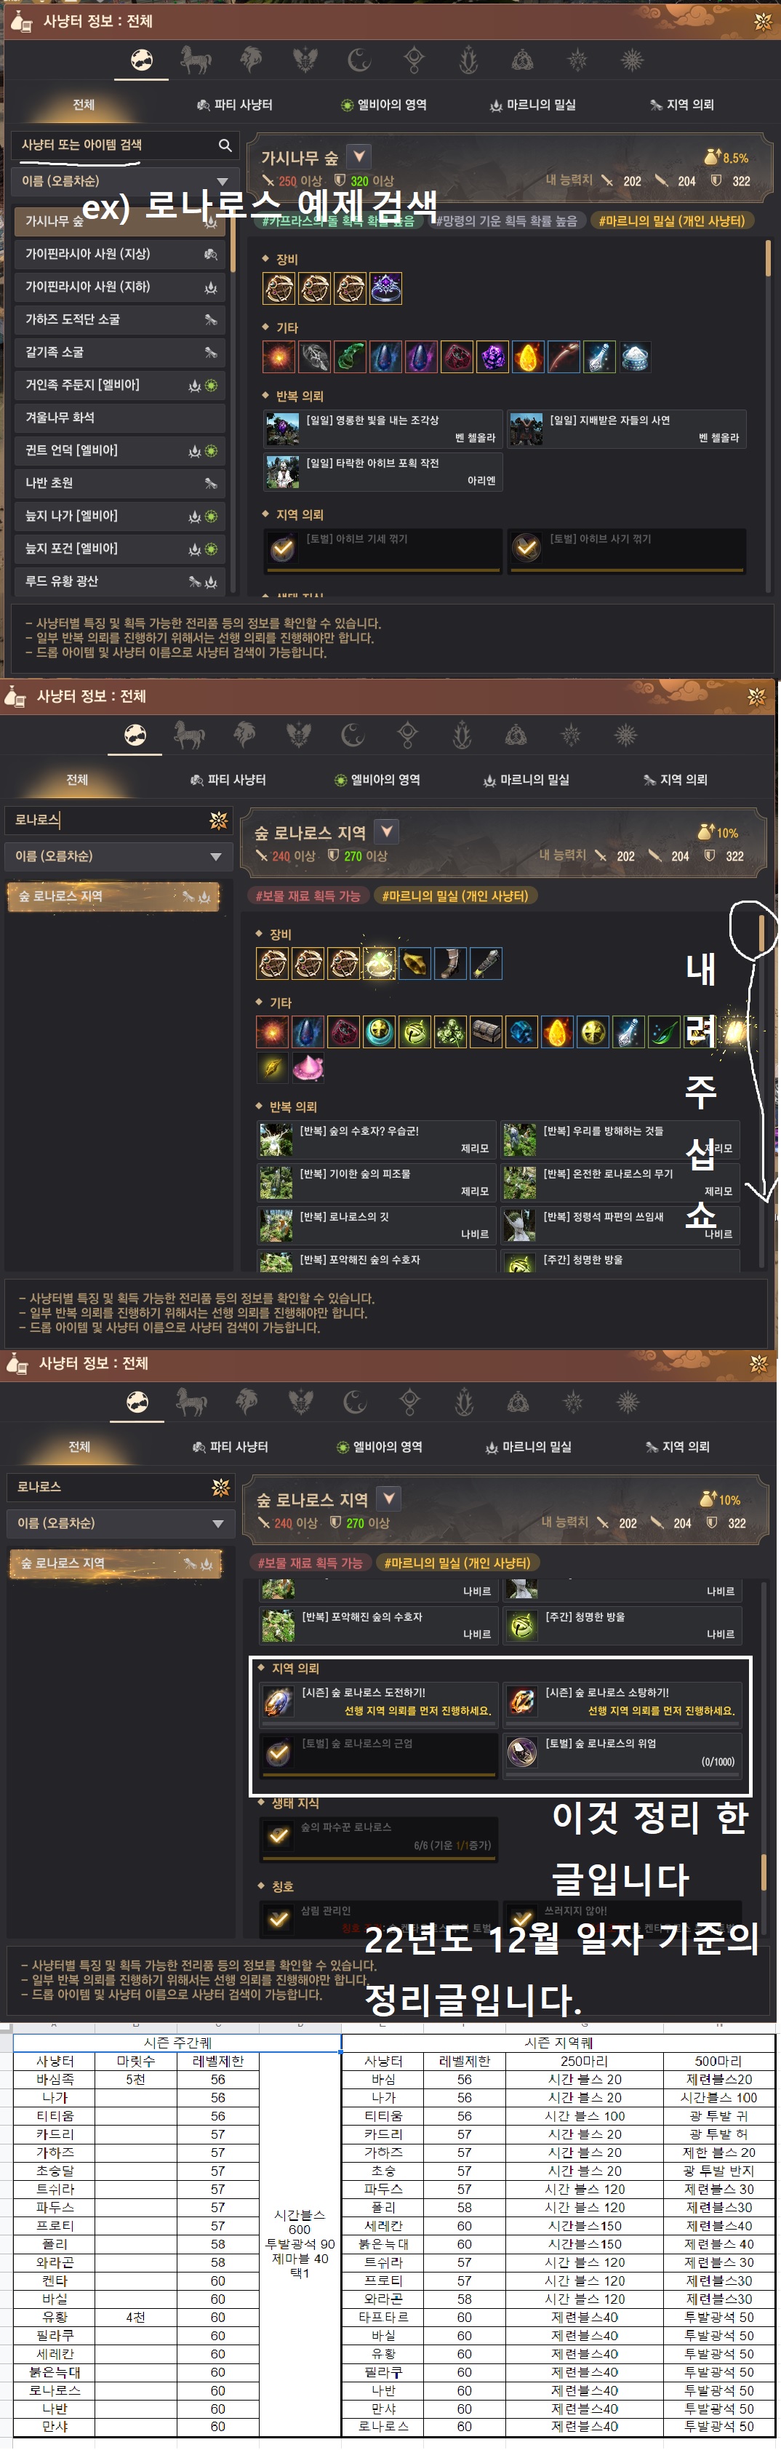
Task: Expand the 숲 로나로스 지역 dropdown above the 장비 section
Action: (386, 831)
